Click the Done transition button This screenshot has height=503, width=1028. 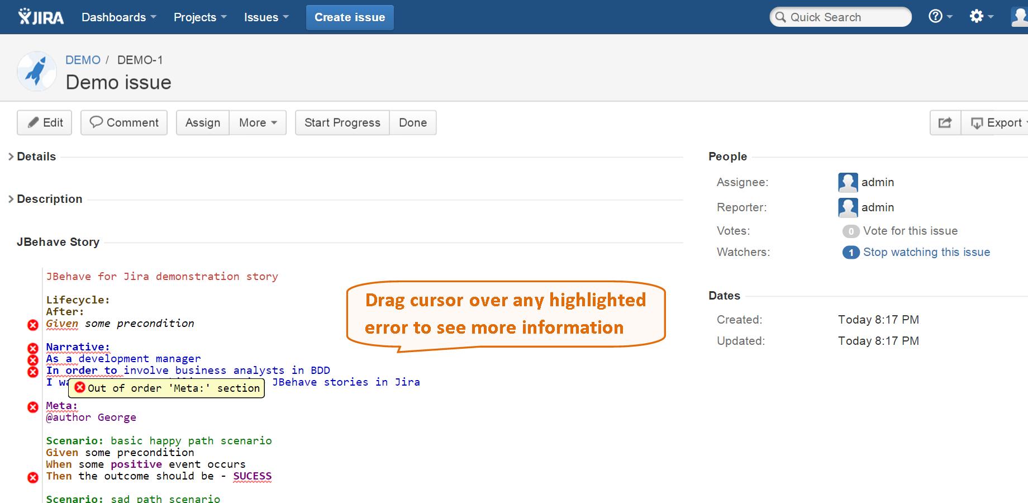pyautogui.click(x=413, y=122)
